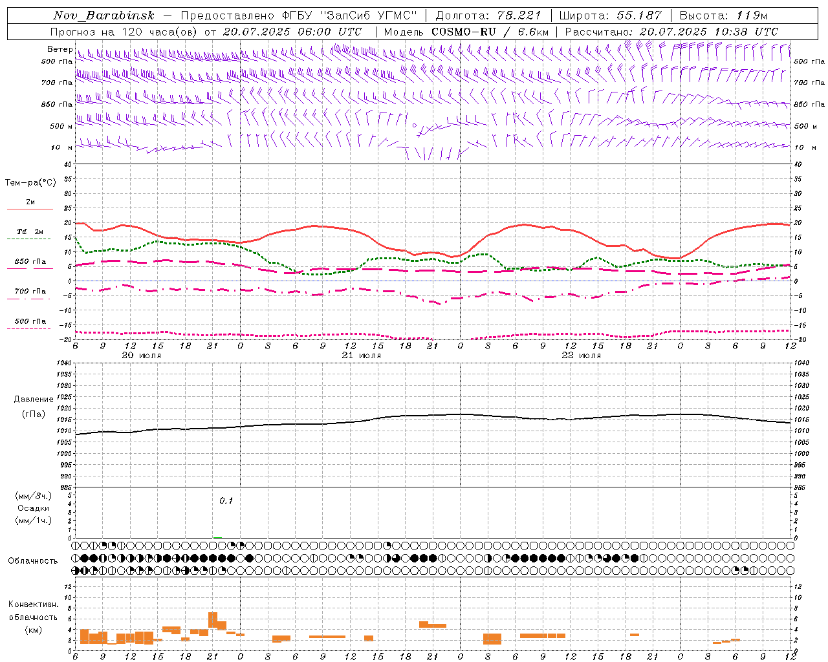Click 'Предоставлено ФГБУ "ЗапСиб УГМС"' provider text
This screenshot has height=662, width=828.
[x=300, y=16]
